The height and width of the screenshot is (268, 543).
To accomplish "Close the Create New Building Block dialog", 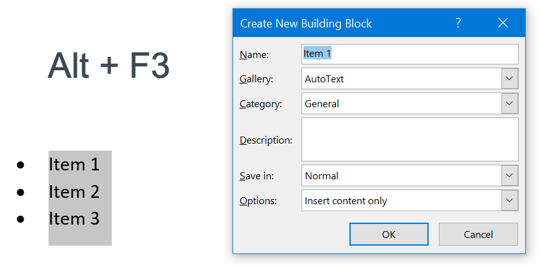I will (x=503, y=23).
